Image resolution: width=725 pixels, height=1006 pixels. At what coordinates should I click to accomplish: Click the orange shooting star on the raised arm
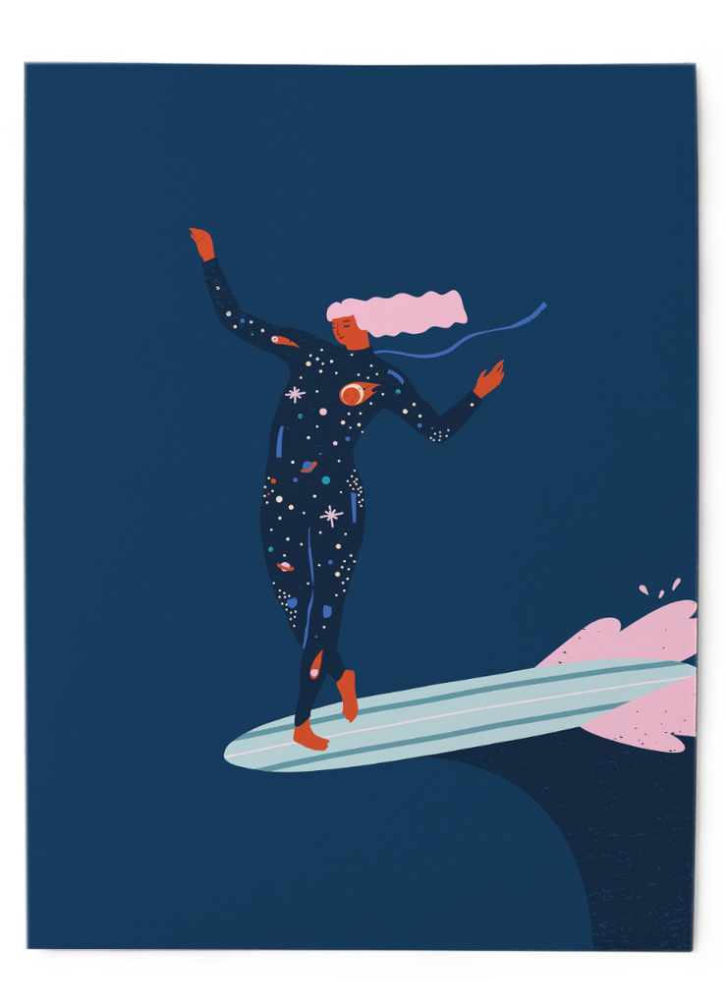click(283, 341)
